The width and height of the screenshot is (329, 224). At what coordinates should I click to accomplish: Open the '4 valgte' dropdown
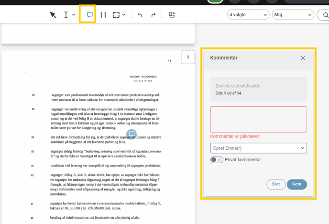(x=248, y=15)
